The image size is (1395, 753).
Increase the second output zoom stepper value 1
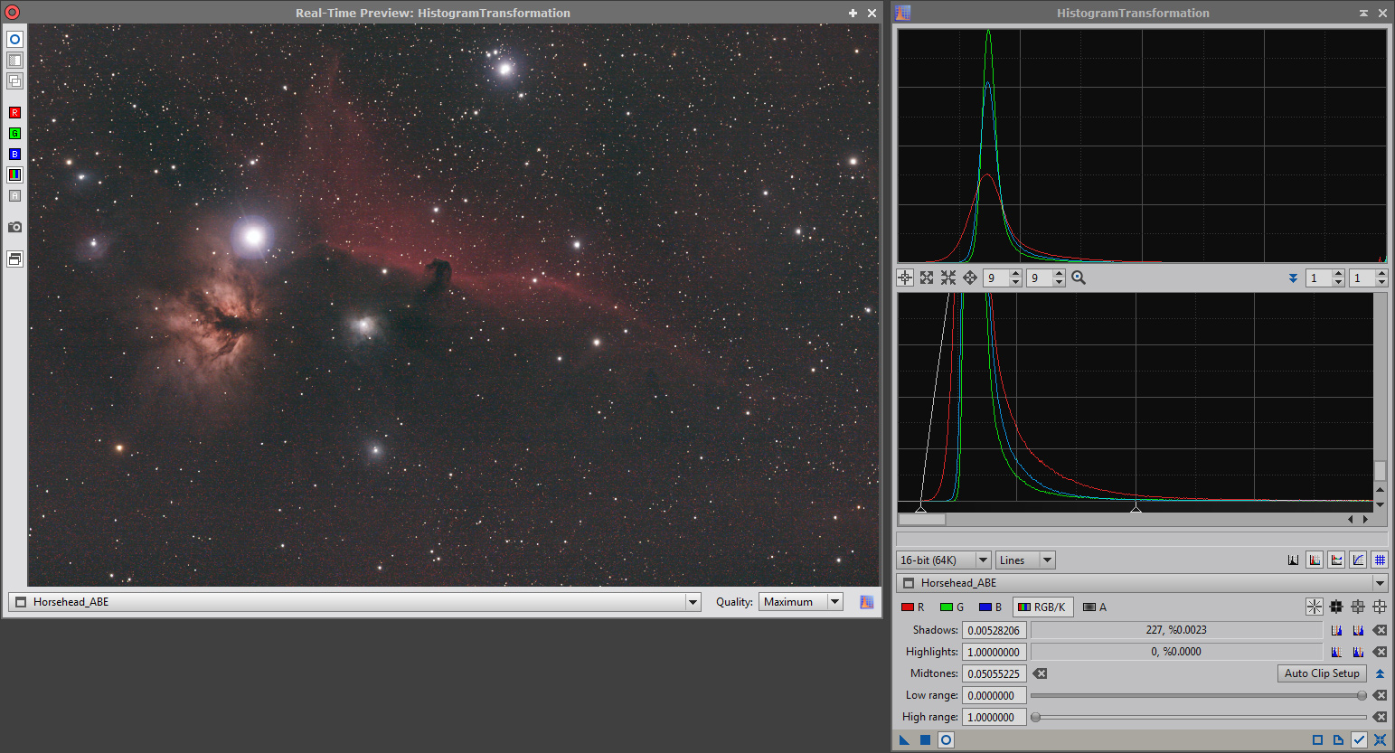pos(1381,274)
